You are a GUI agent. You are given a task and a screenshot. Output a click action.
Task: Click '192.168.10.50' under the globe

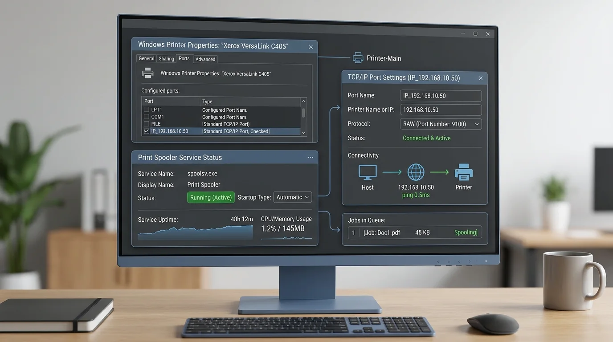pyautogui.click(x=416, y=187)
